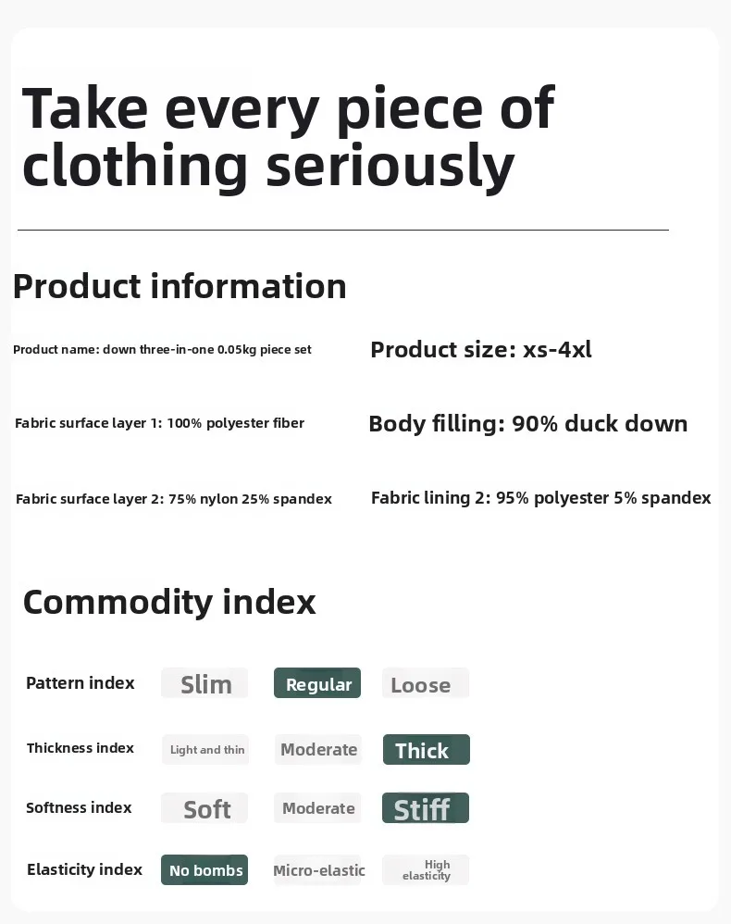Click the Commodity index heading
This screenshot has width=731, height=924.
169,602
